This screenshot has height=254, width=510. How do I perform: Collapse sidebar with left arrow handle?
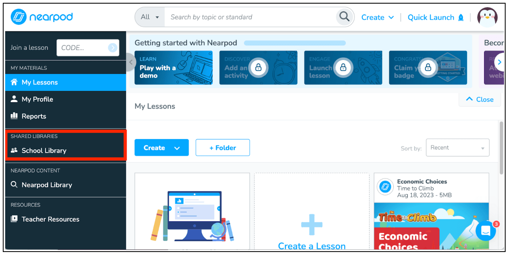point(130,62)
